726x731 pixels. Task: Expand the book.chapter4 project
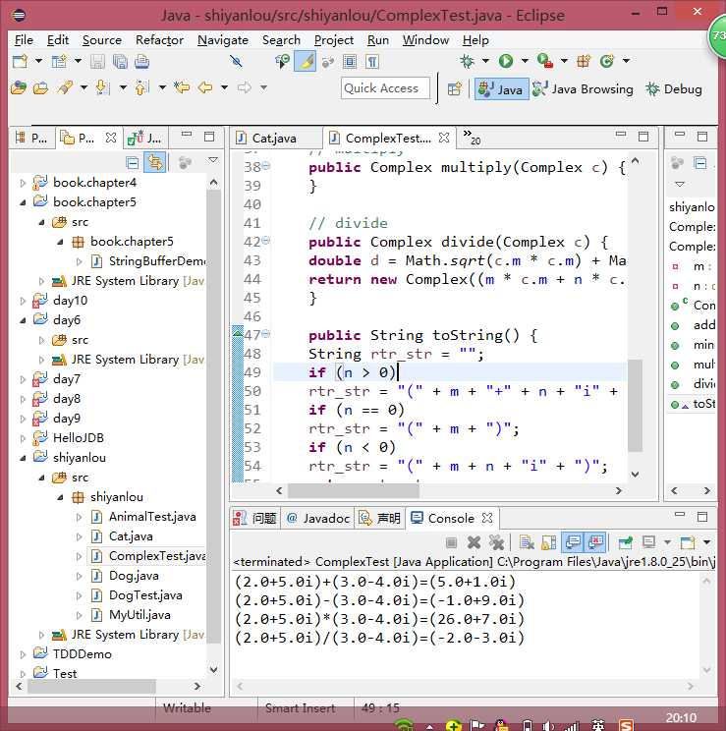tap(23, 183)
